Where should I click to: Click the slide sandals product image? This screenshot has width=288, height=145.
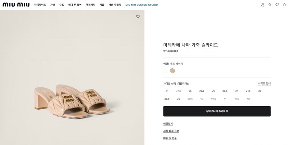pyautogui.click(x=72, y=101)
